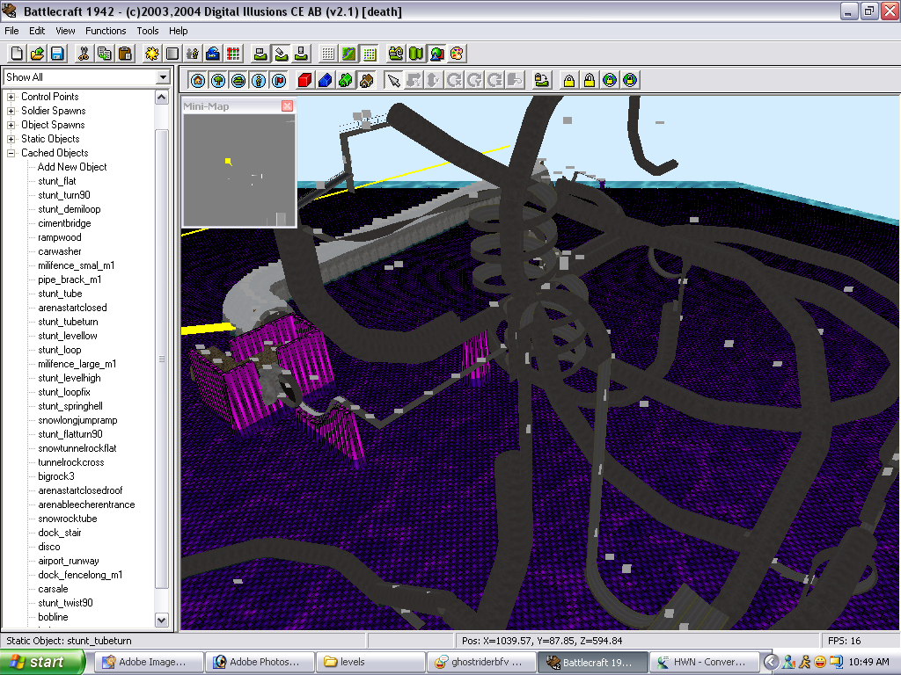
Task: Select stunt_springhell cached object
Action: pyautogui.click(x=70, y=406)
